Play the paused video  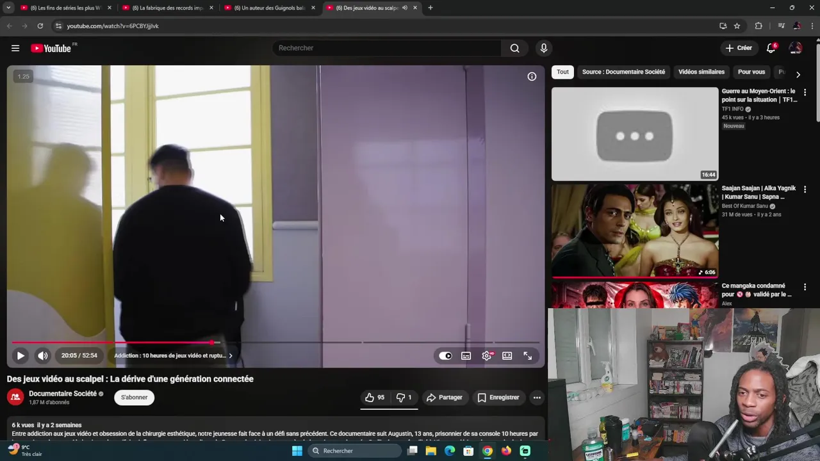click(20, 355)
